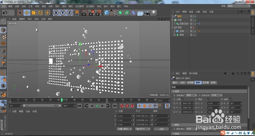Screen dimensions: 255x136
Task: Click 应用 apply button
Action: point(161,129)
